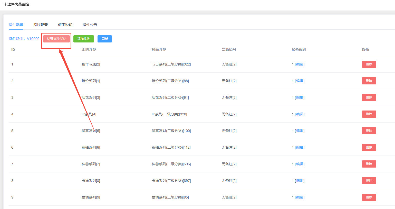Click the 清理插件缓存 button
The height and width of the screenshot is (209, 395).
coord(56,39)
